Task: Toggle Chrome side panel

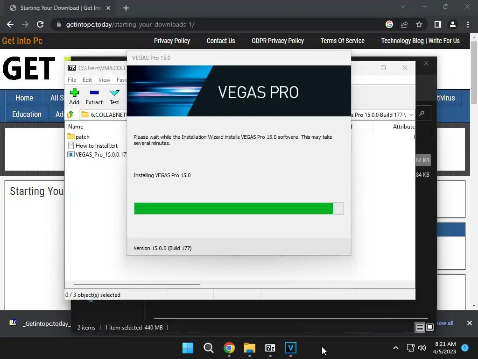Action: (438, 24)
